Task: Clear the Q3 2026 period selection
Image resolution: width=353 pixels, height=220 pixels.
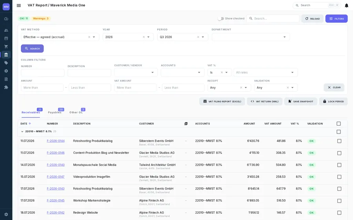Action: (x=198, y=37)
